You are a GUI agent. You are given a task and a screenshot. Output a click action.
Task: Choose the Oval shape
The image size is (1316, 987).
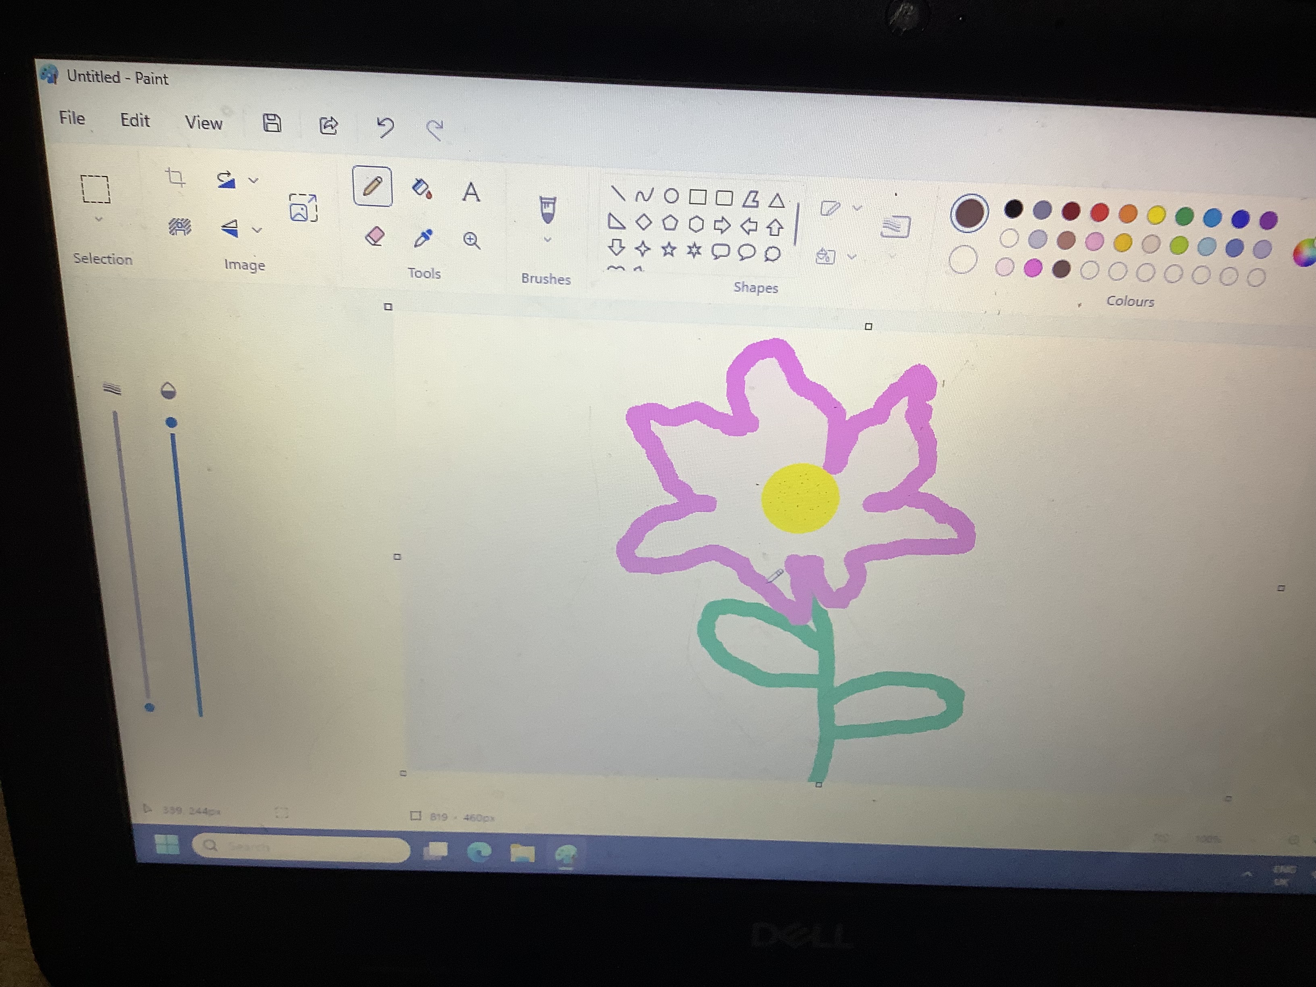[x=671, y=196]
